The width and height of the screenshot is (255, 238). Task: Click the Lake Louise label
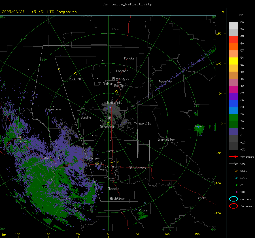(22, 139)
